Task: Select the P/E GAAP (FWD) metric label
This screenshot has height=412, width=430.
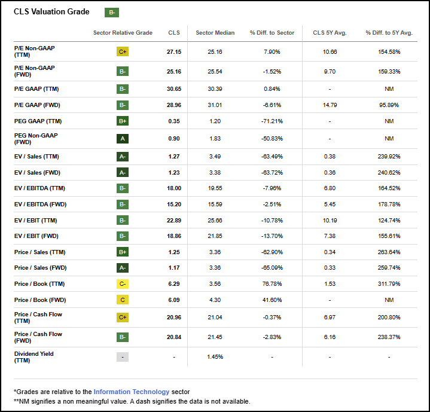Action: (x=37, y=105)
